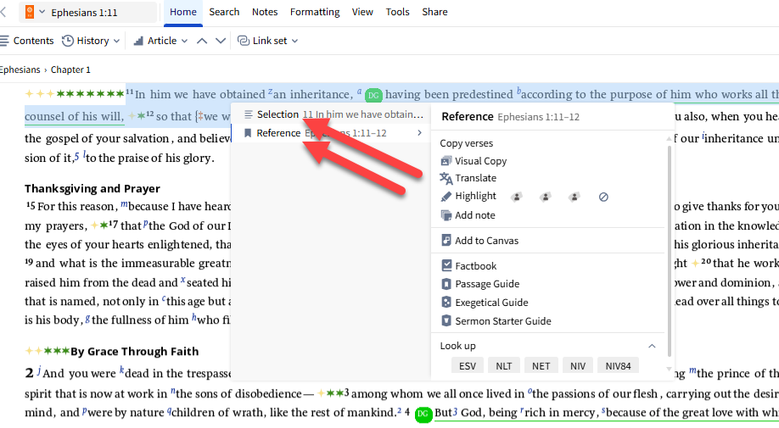Viewport: 779px width, 428px height.
Task: Click the Add note icon
Action: [x=446, y=215]
